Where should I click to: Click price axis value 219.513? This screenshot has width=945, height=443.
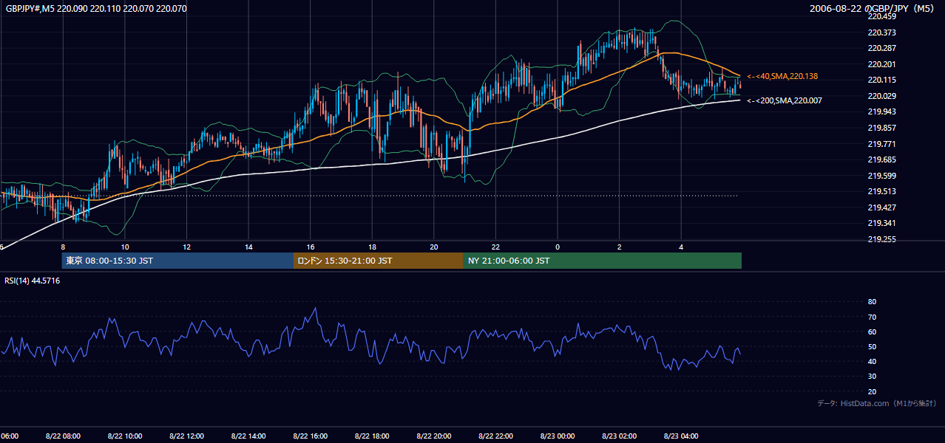(x=881, y=191)
